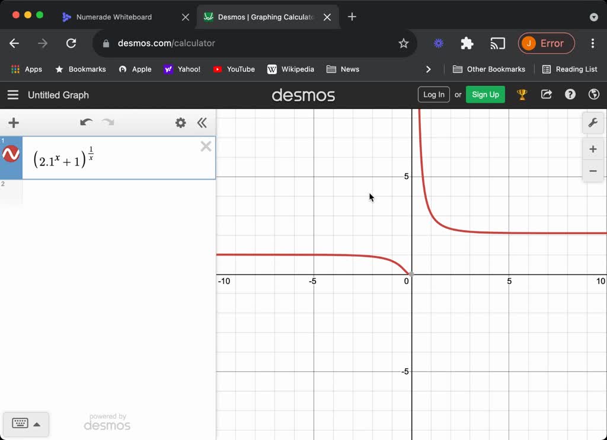Screen dimensions: 607x440
Task: Expand hidden bookmarks with the chevron
Action: click(x=429, y=69)
